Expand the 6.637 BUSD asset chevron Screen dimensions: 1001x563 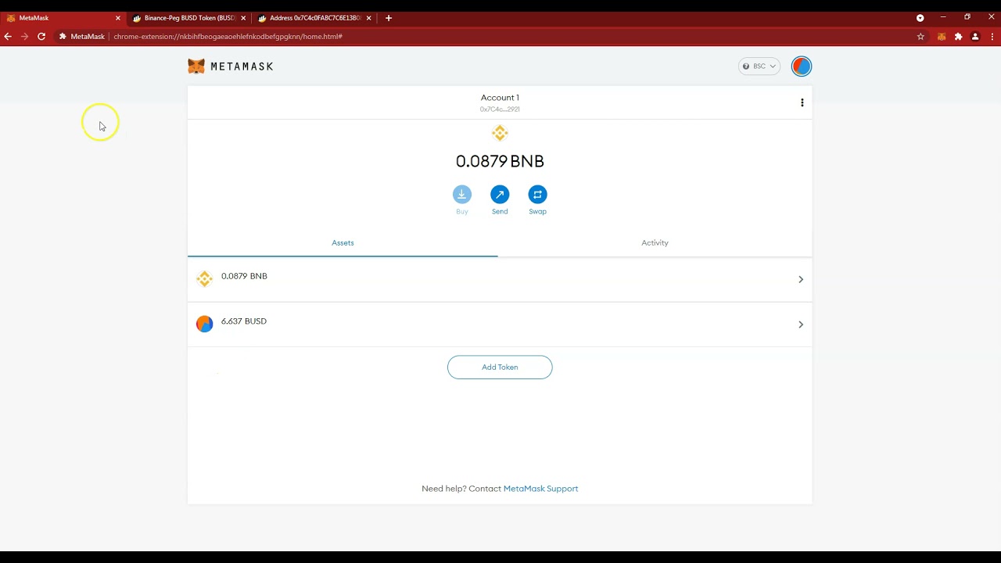[801, 325]
